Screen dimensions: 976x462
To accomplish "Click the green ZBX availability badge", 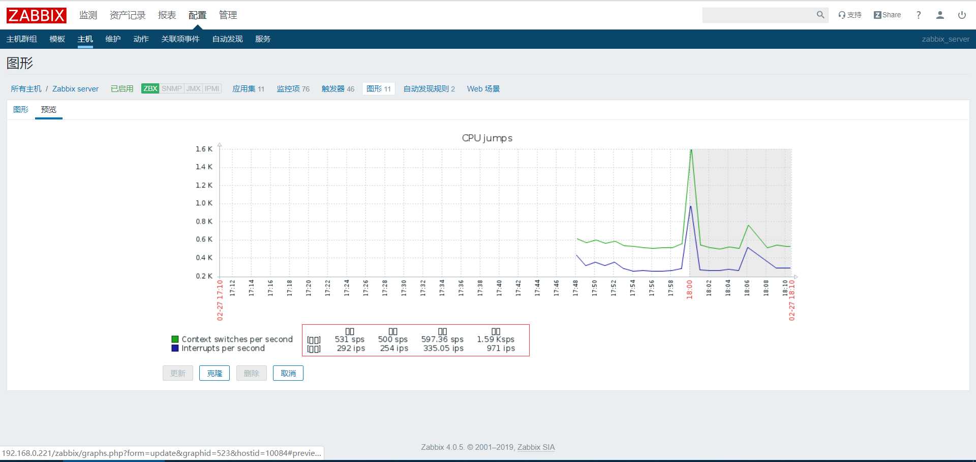I will coord(150,88).
